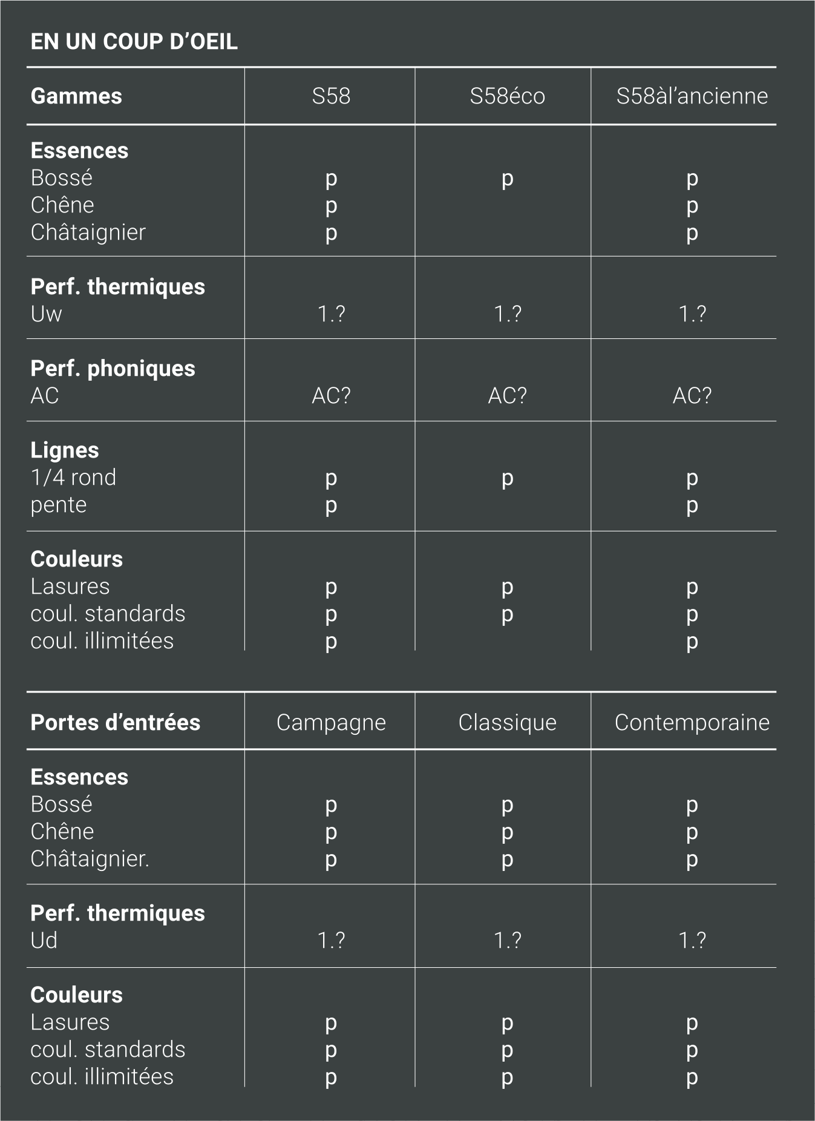Screen dimensions: 815x1121
Task: Click the pente mark in S58 column
Action: (331, 506)
